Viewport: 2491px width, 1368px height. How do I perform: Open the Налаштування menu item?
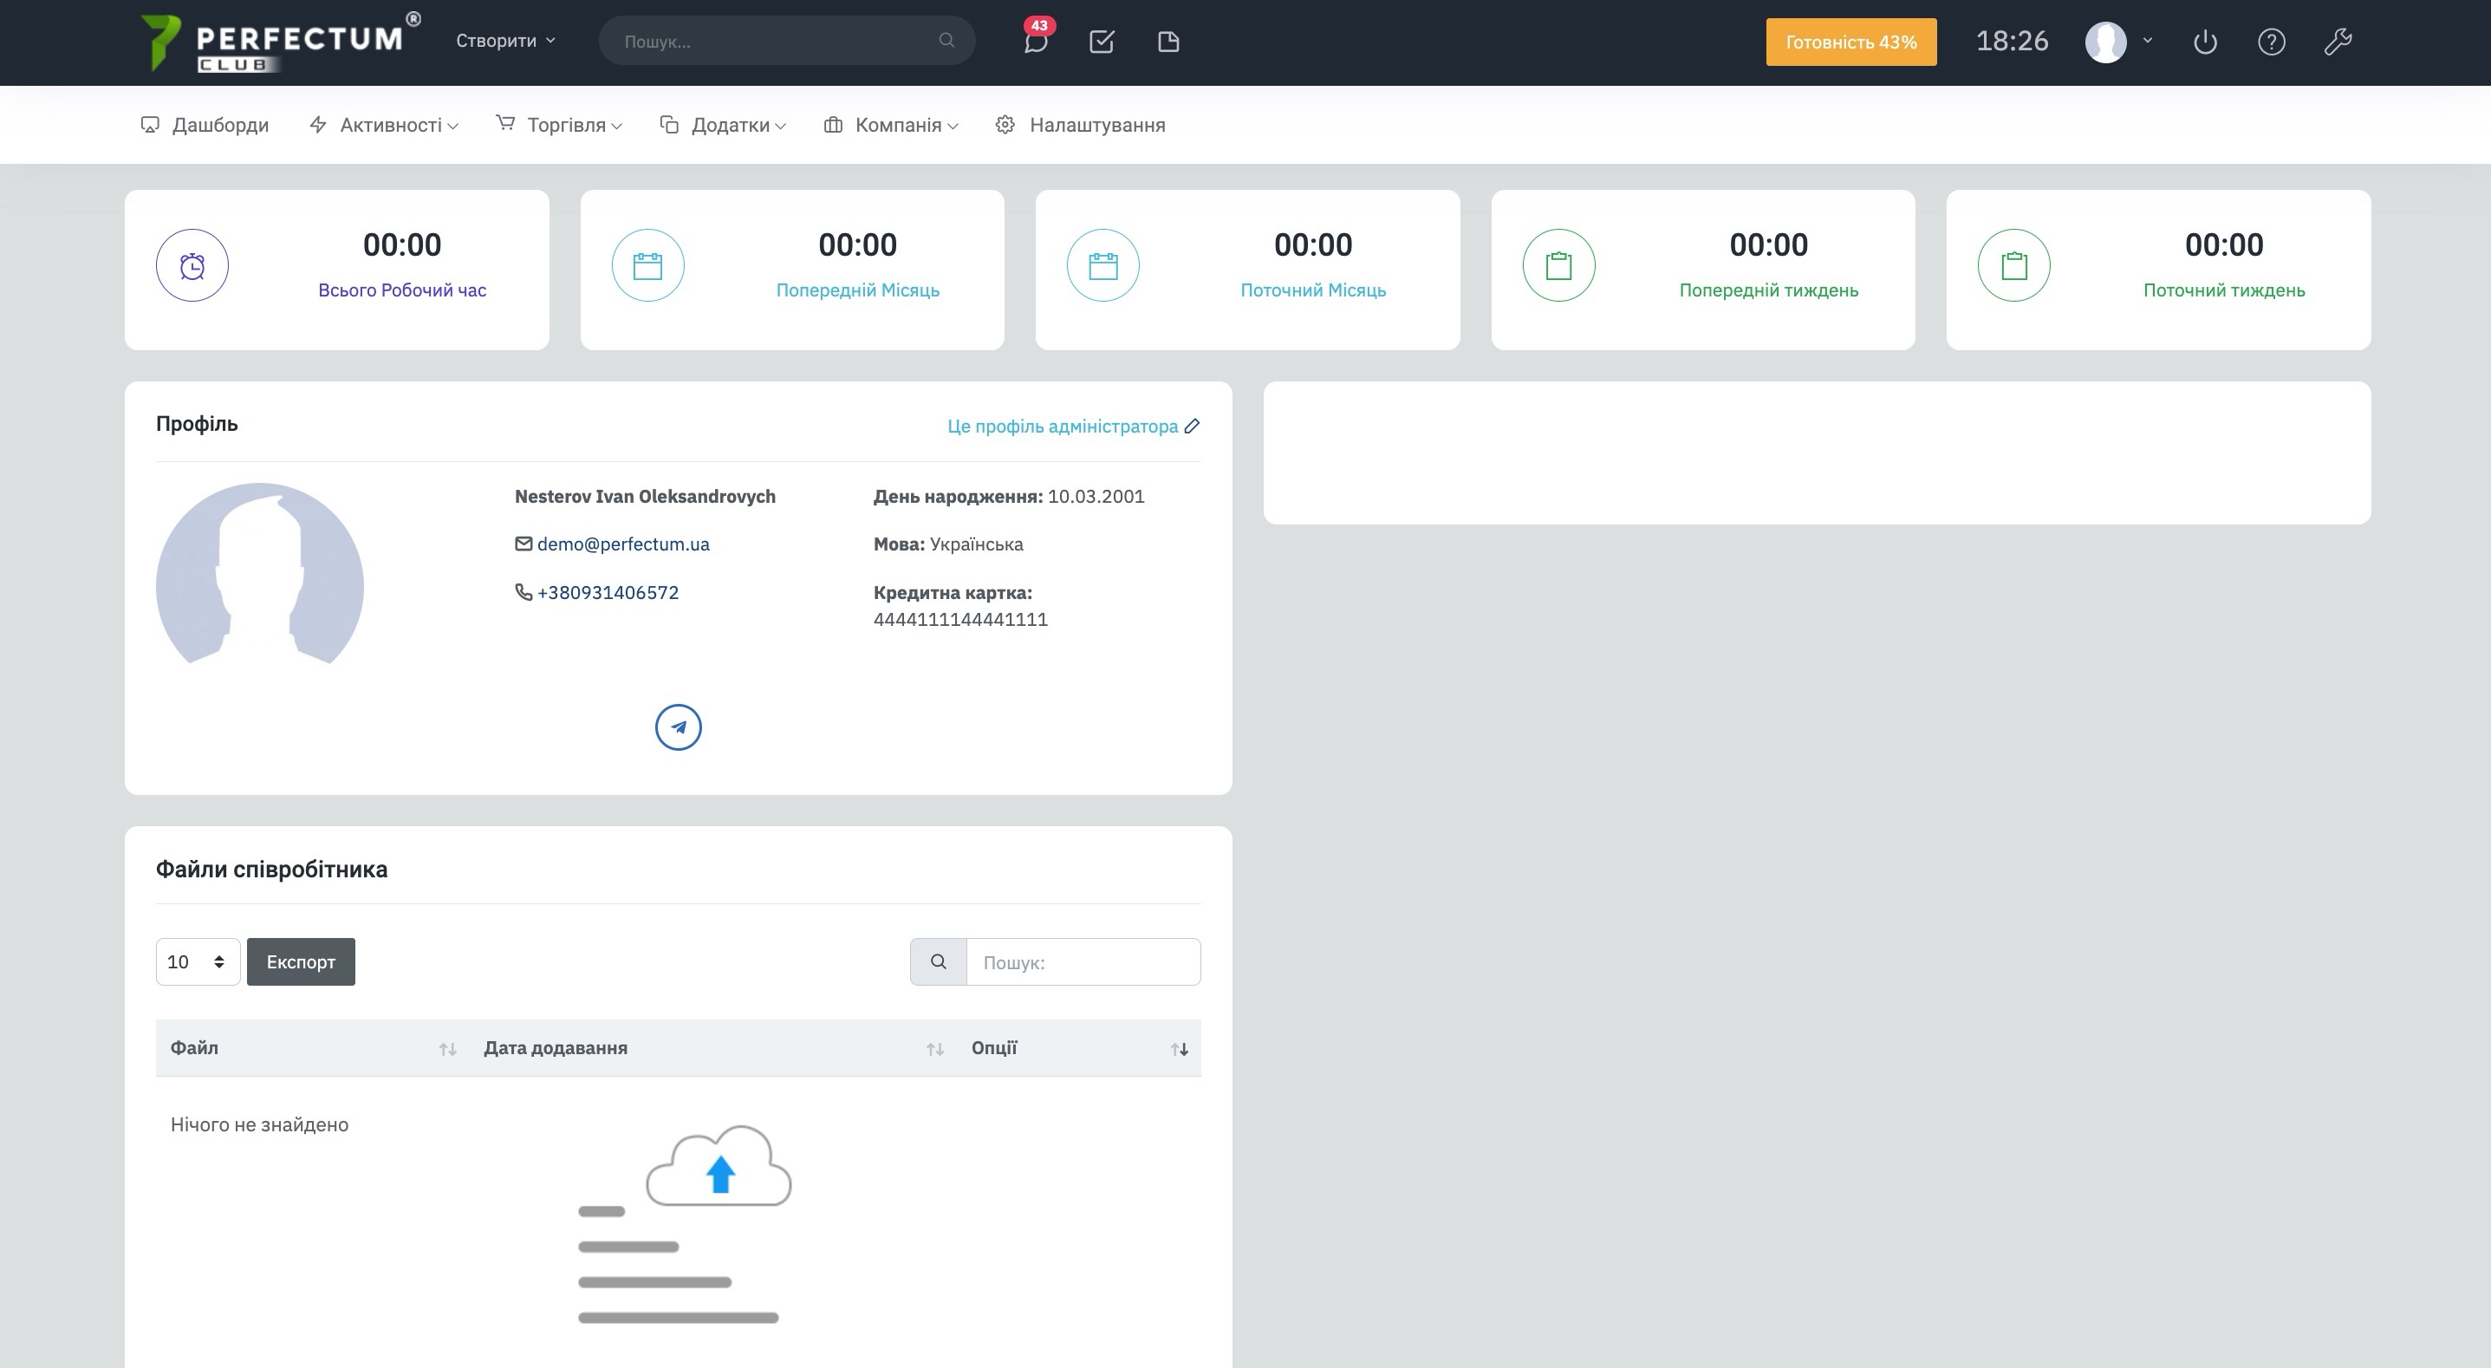click(1096, 125)
